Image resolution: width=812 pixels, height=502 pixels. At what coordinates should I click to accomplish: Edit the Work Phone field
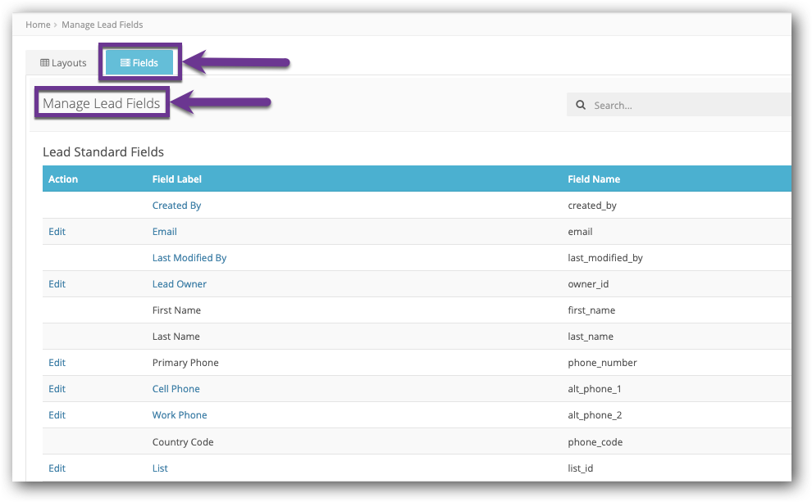[x=57, y=414]
